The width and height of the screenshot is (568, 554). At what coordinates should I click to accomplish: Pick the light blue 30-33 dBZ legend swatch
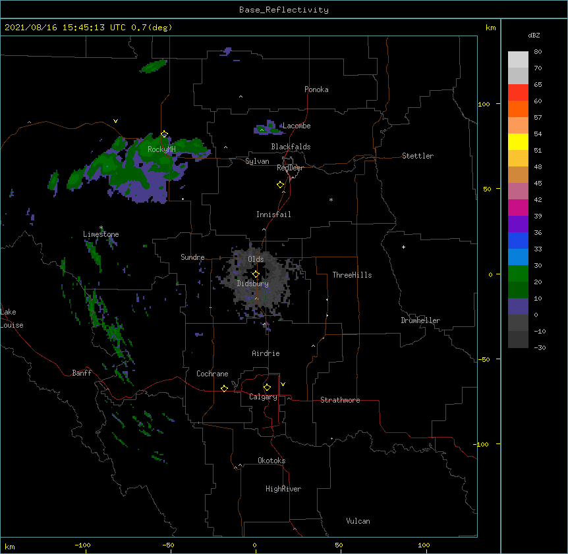coord(518,257)
